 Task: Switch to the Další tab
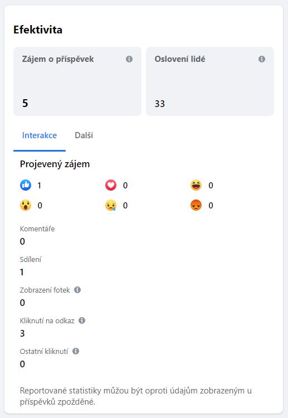(x=84, y=135)
